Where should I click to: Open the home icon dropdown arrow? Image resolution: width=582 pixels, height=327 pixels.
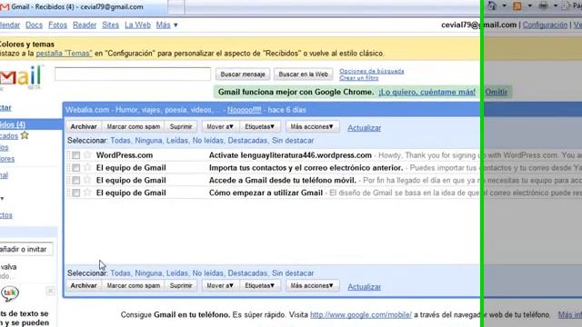[x=504, y=5]
